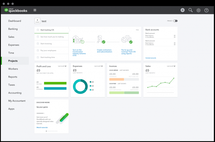The height and width of the screenshot is (142, 215).
Task: Open Reports in sidebar
Action: pyautogui.click(x=13, y=77)
